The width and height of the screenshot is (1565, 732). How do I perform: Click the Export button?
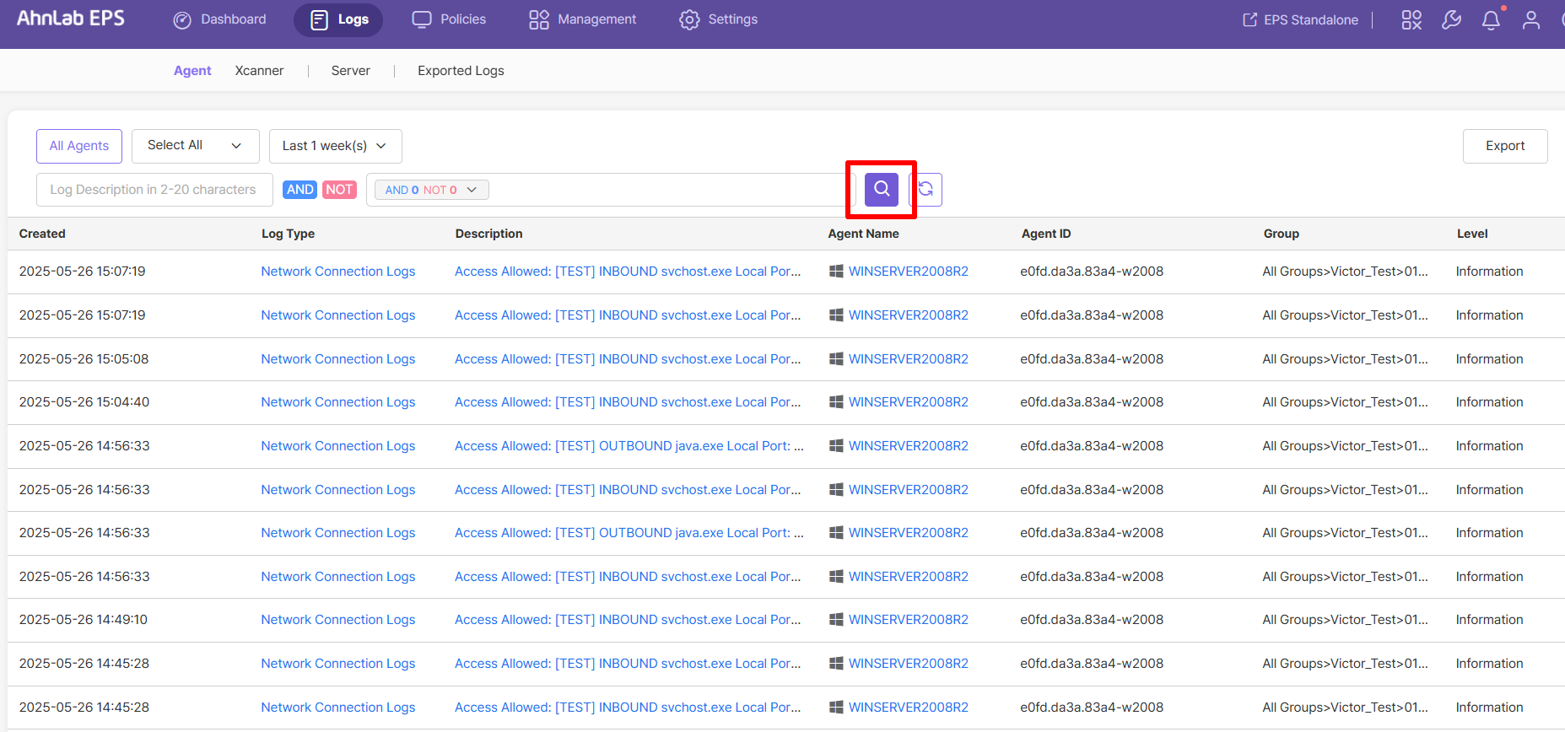[1505, 146]
